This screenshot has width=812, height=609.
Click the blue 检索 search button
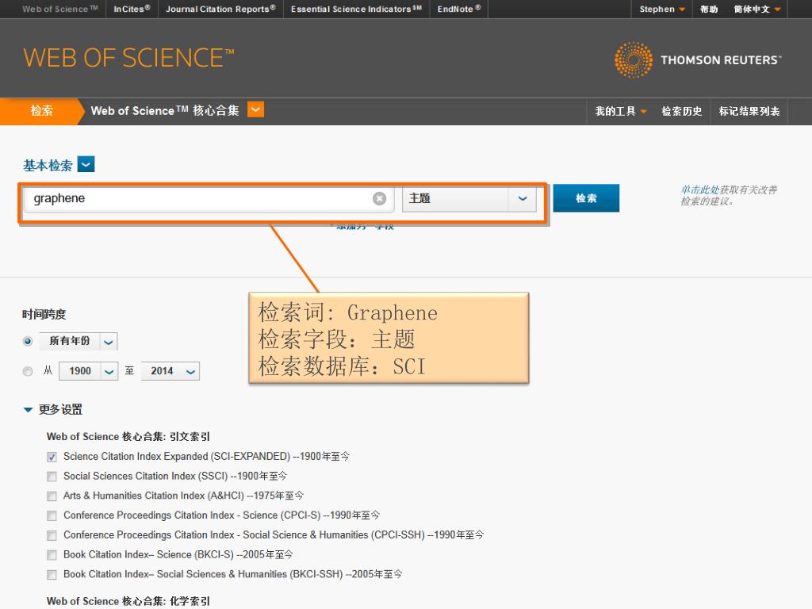coord(586,198)
